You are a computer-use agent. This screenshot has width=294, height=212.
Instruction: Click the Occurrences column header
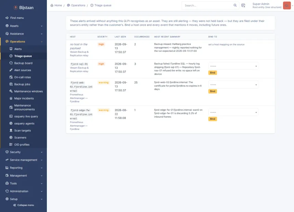142,37
